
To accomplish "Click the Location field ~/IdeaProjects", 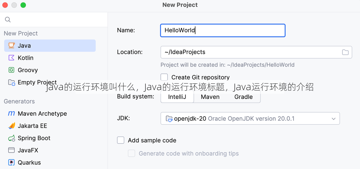I will 256,52.
